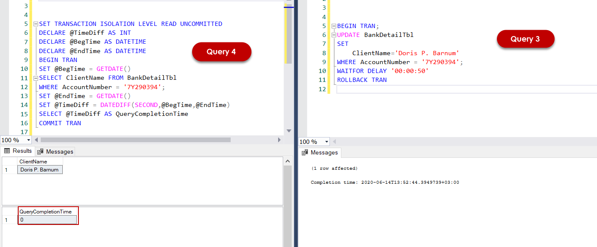The image size is (597, 247).
Task: Click the left arrow on Query 3's horizontal scrollbar
Action: [x=335, y=141]
